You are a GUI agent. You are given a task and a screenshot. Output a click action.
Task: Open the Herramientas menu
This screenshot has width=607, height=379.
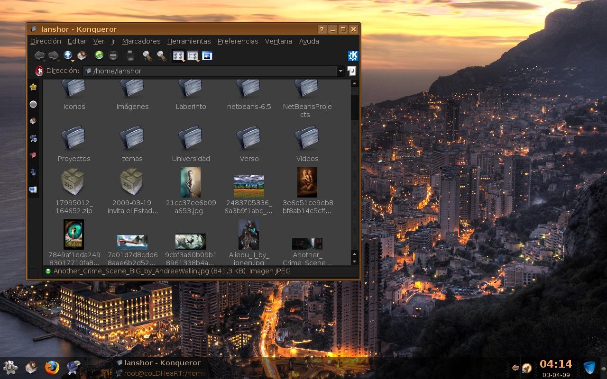pos(189,41)
